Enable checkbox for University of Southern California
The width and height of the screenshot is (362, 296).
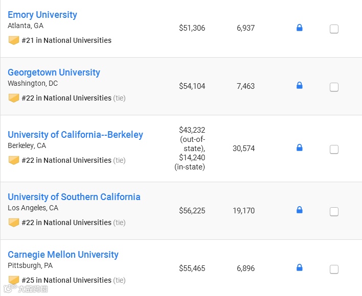click(334, 212)
